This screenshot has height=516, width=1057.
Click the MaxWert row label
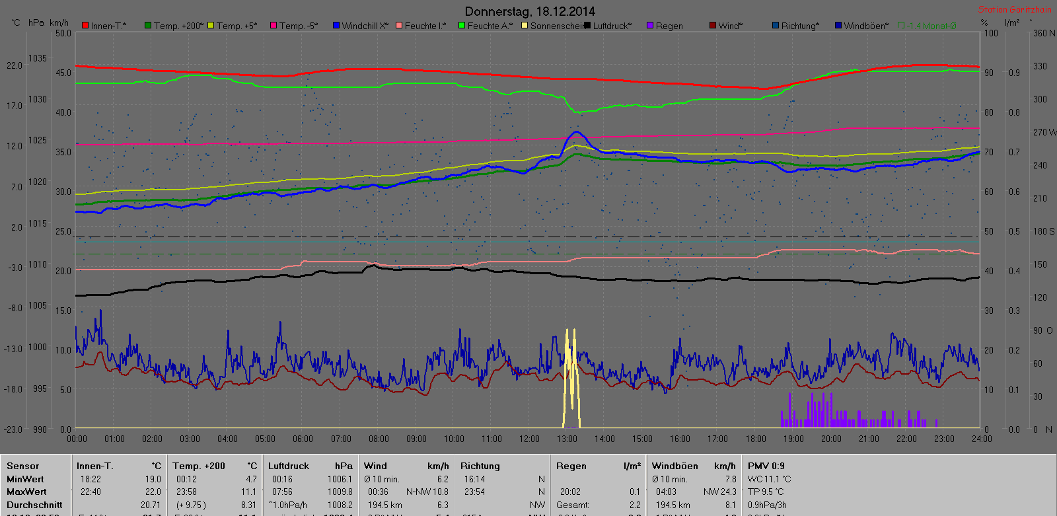pos(26,492)
